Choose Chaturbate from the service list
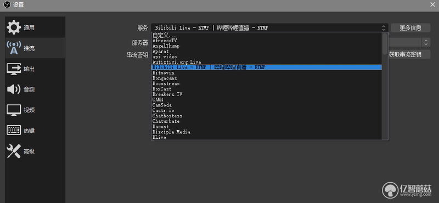Image resolution: width=439 pixels, height=203 pixels. pyautogui.click(x=266, y=121)
